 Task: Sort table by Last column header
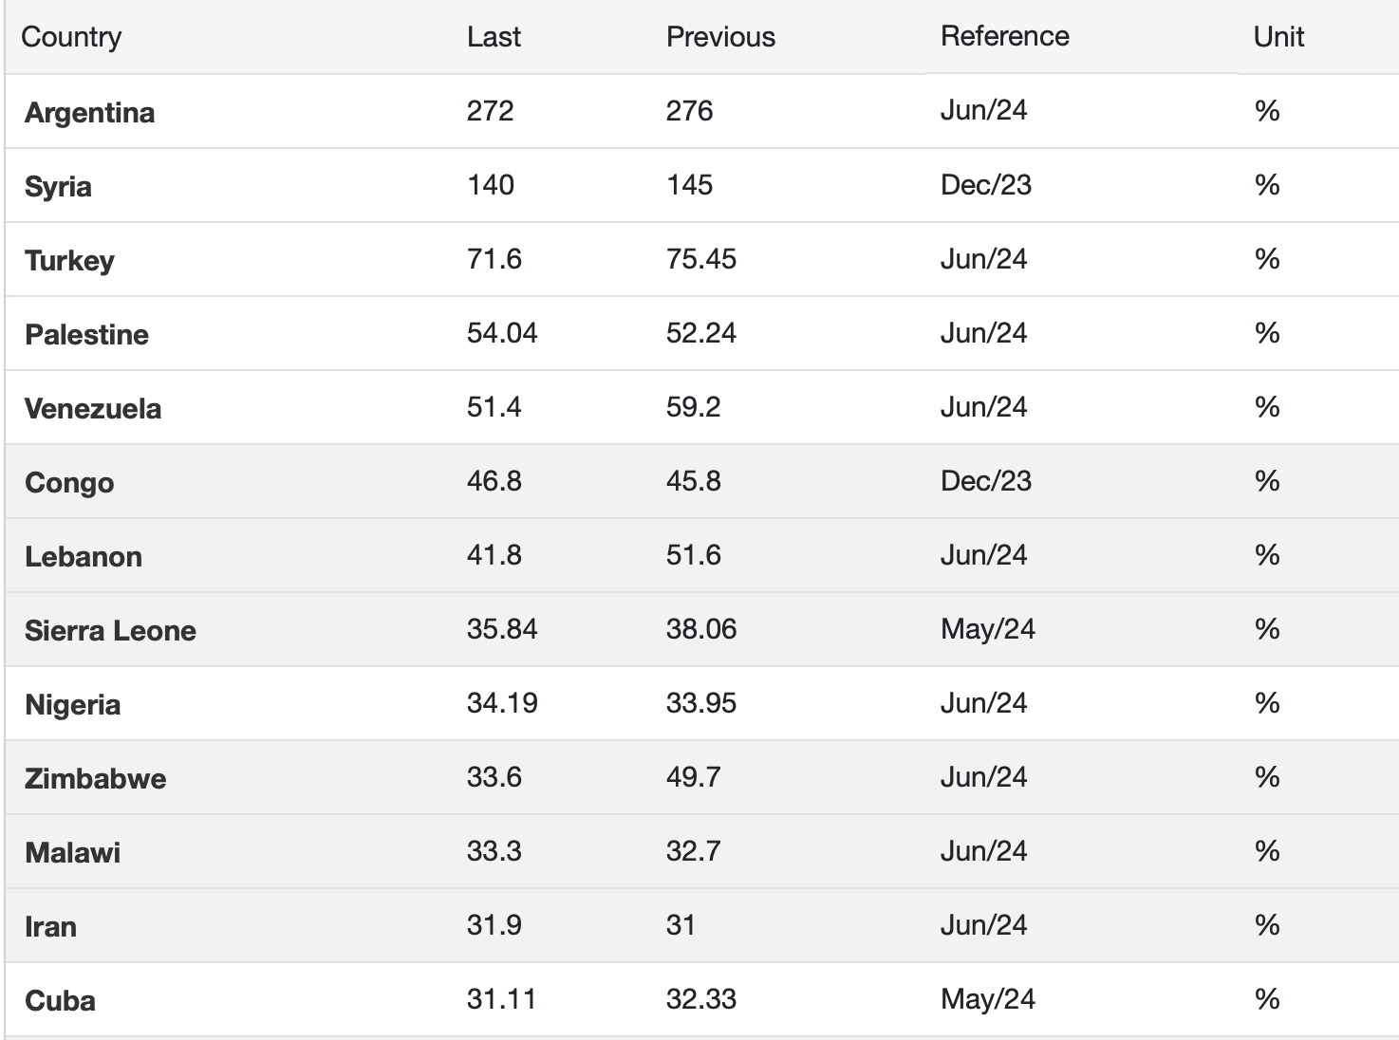click(494, 37)
